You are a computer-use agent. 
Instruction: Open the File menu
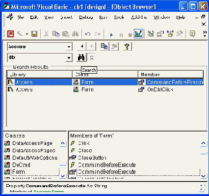(x=21, y=17)
